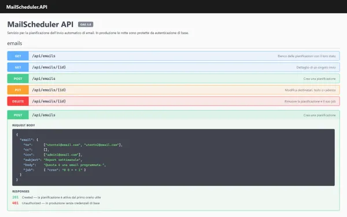This screenshot has height=217, width=347.
Task: Click the orange PUT method badge
Action: (x=18, y=90)
